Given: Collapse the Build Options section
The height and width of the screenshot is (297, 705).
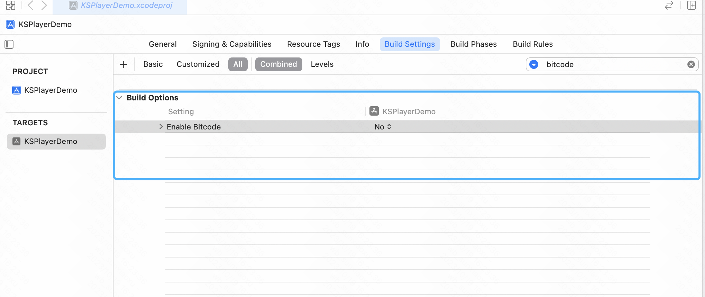Looking at the screenshot, I should click(119, 98).
